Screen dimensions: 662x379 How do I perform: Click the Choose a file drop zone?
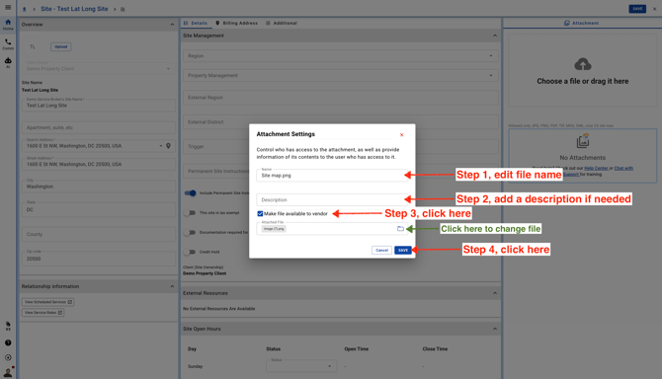pyautogui.click(x=583, y=70)
